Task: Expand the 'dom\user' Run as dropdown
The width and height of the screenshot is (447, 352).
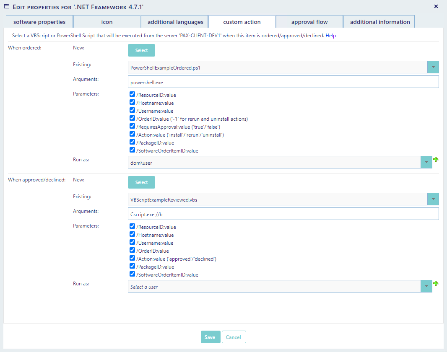Action: click(x=426, y=163)
